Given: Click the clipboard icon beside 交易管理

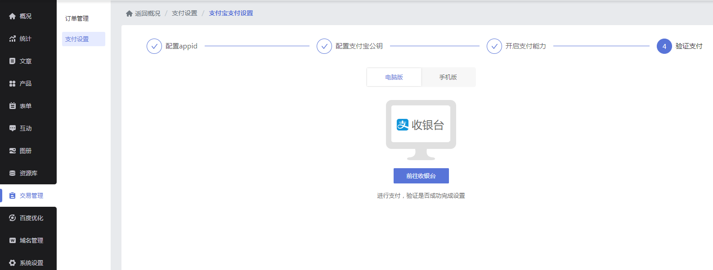Looking at the screenshot, I should point(12,196).
